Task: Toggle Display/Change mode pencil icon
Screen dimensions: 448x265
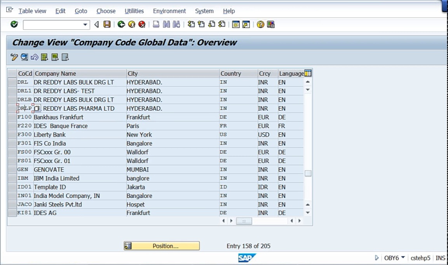Action: click(14, 57)
